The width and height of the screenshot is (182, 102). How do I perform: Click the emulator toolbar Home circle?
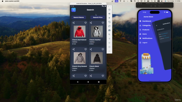pyautogui.click(x=109, y=43)
